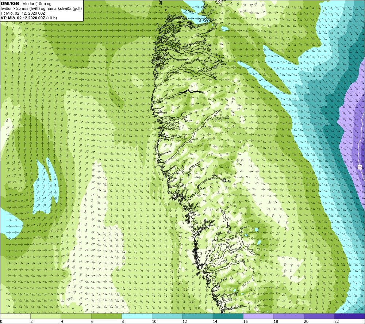Select the dark green 6–8 m/s legend swatch
Viewport: 365px width, 324px height.
[x=106, y=316]
